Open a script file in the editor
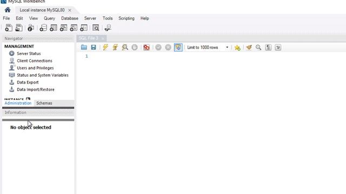 (x=84, y=47)
